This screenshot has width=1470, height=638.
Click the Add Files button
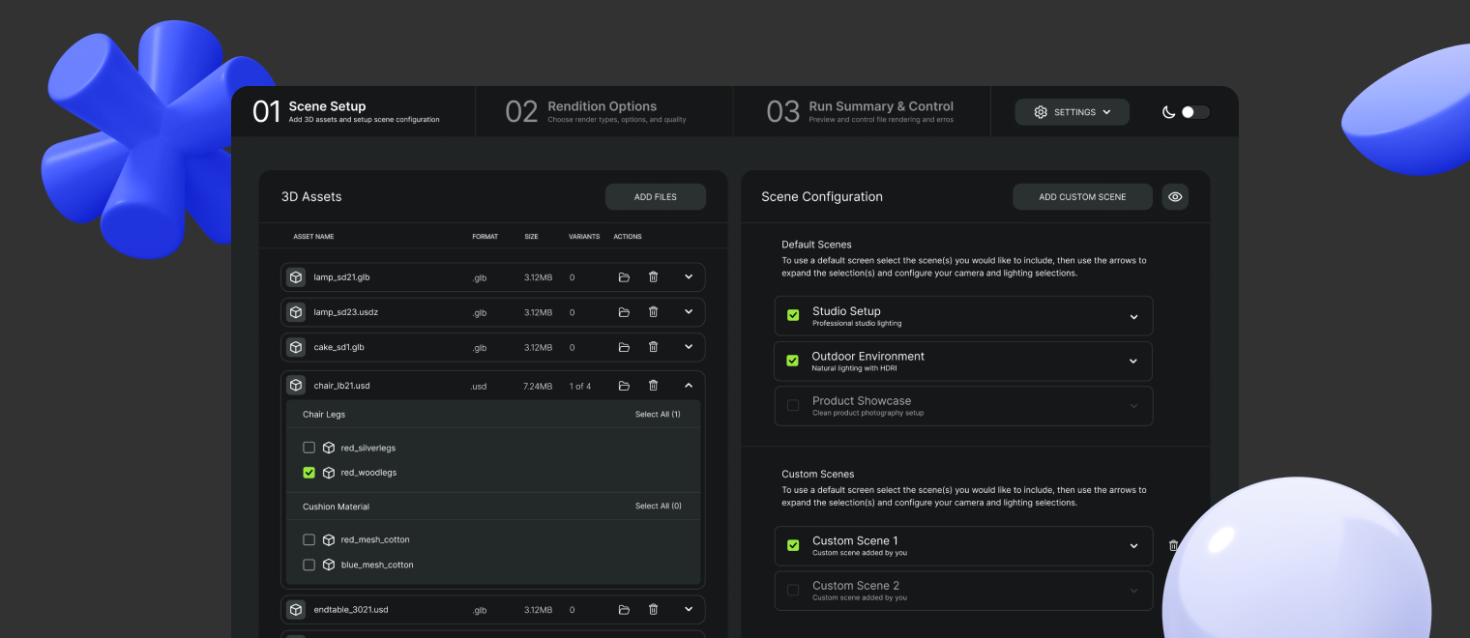[655, 197]
